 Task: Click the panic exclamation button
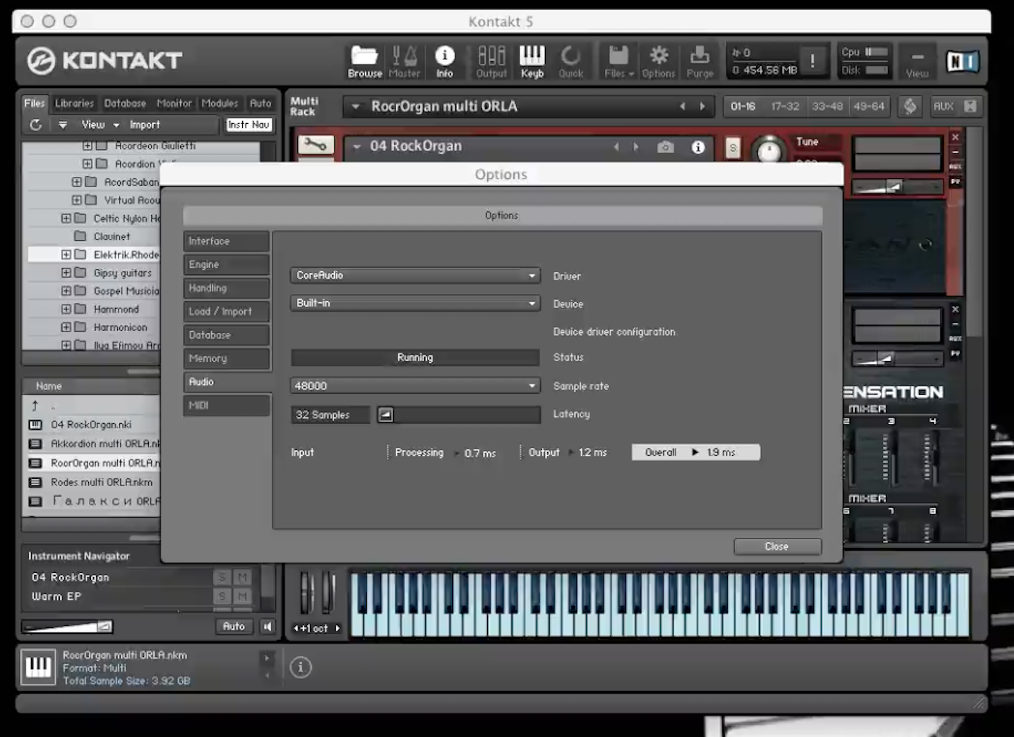coord(812,61)
